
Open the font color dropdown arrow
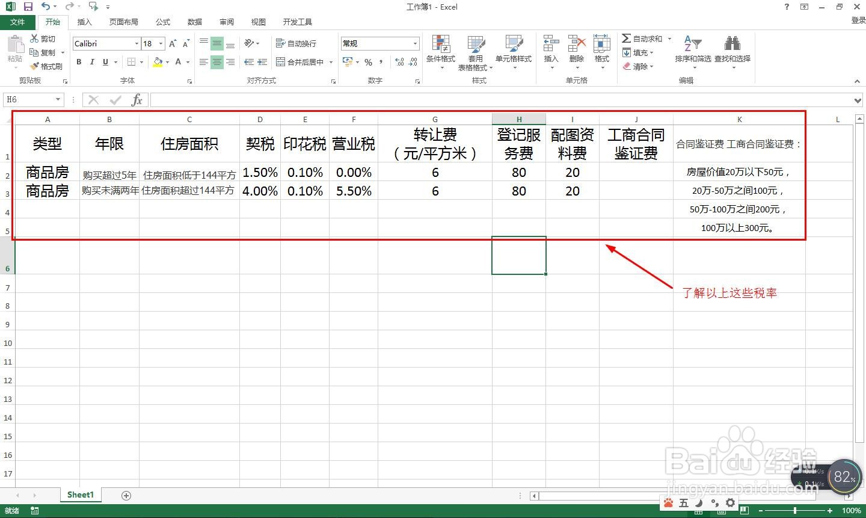click(188, 62)
